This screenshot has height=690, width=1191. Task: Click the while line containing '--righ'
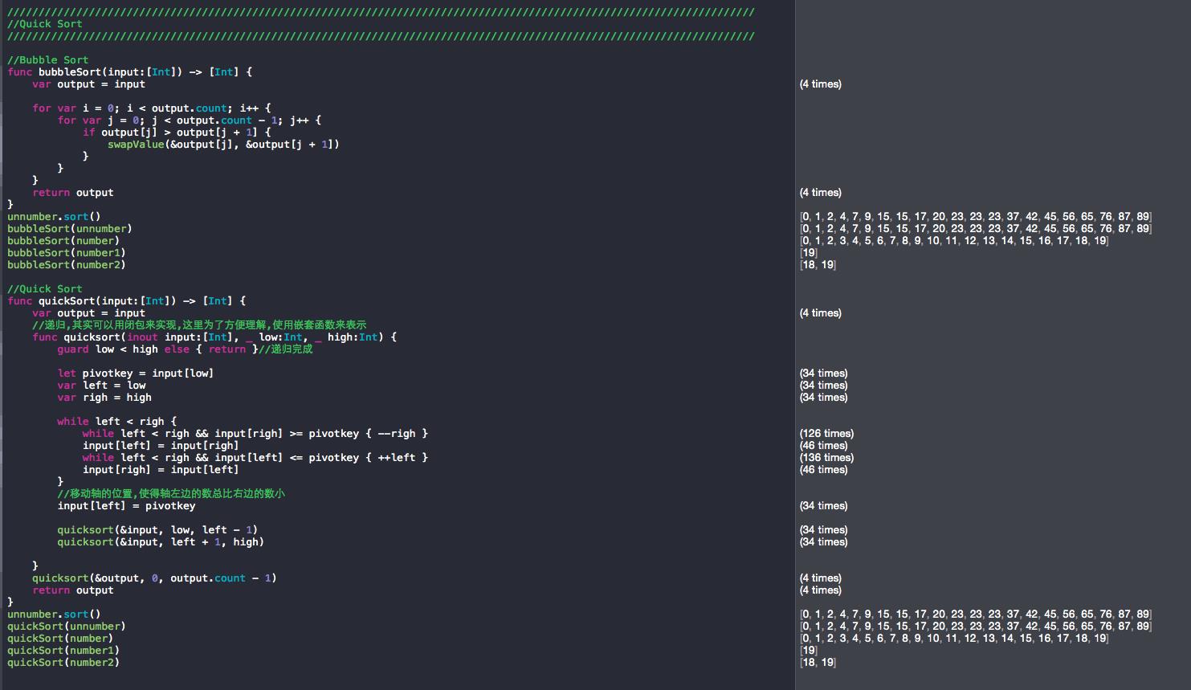tap(255, 434)
